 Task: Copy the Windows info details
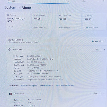pos(96,93)
